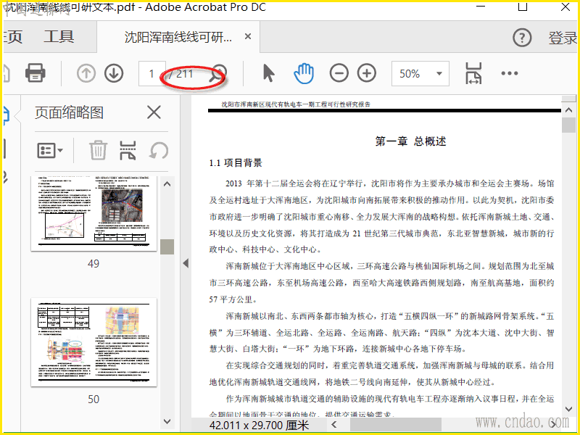
Task: Zoom out using the minus icon
Action: click(339, 73)
